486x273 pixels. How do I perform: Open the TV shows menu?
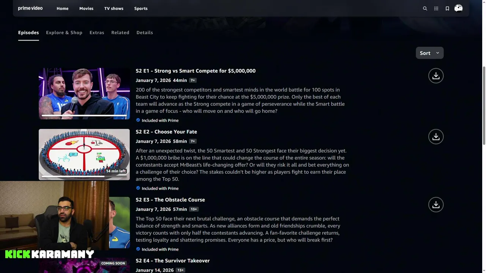click(114, 8)
